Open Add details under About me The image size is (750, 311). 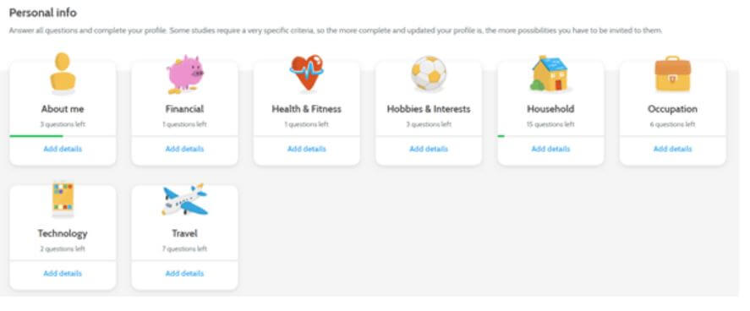(63, 149)
